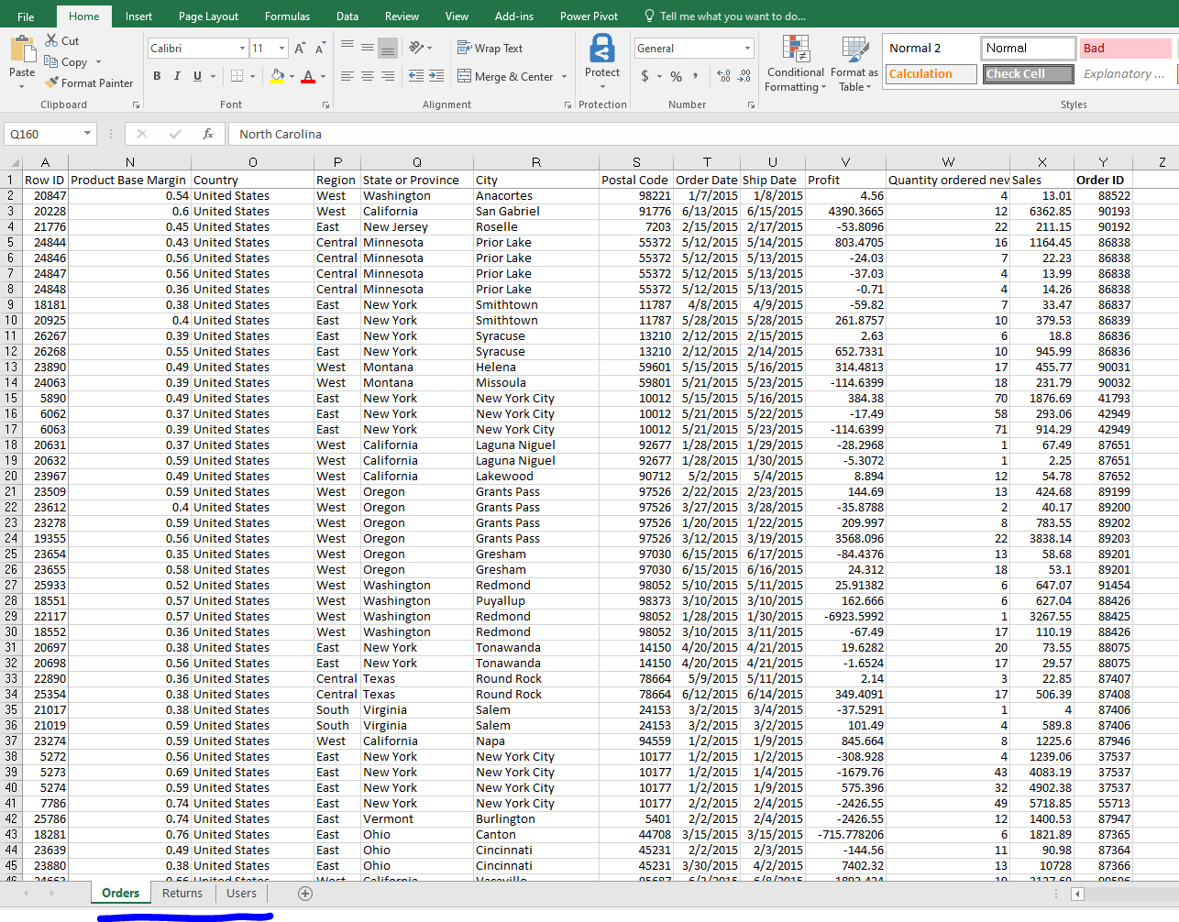1179x922 pixels.
Task: Decrease font size with the smaller A icon
Action: coord(320,49)
